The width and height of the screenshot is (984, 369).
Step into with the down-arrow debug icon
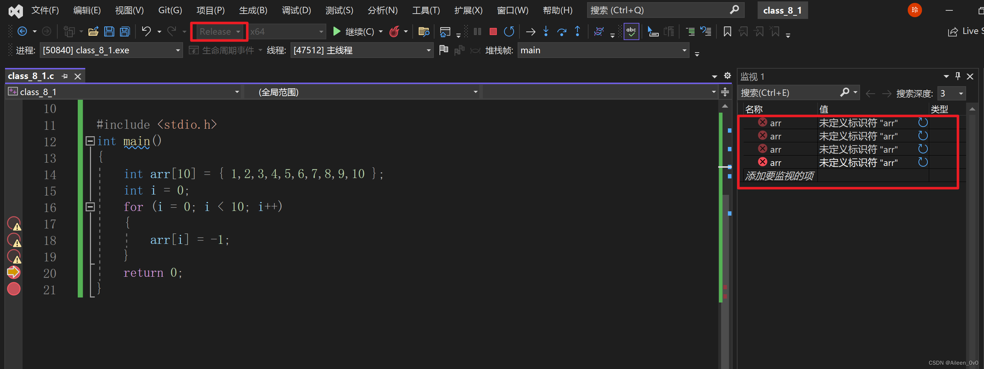(x=546, y=31)
